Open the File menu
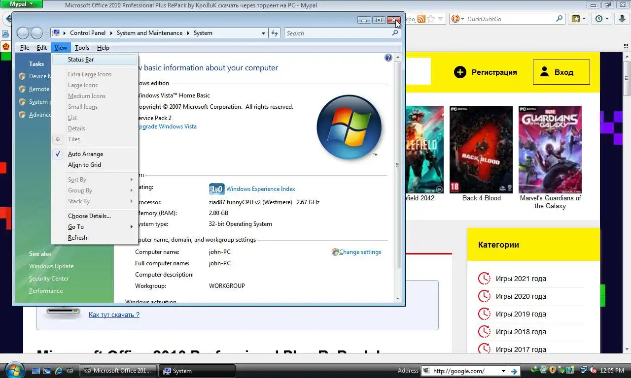The width and height of the screenshot is (631, 378). tap(25, 48)
